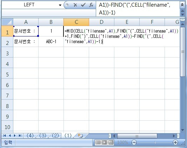
Task: Click vertical scrollbar up arrow
Action: click(x=182, y=24)
